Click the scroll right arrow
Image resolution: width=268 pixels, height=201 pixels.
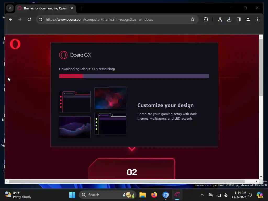[x=256, y=181]
